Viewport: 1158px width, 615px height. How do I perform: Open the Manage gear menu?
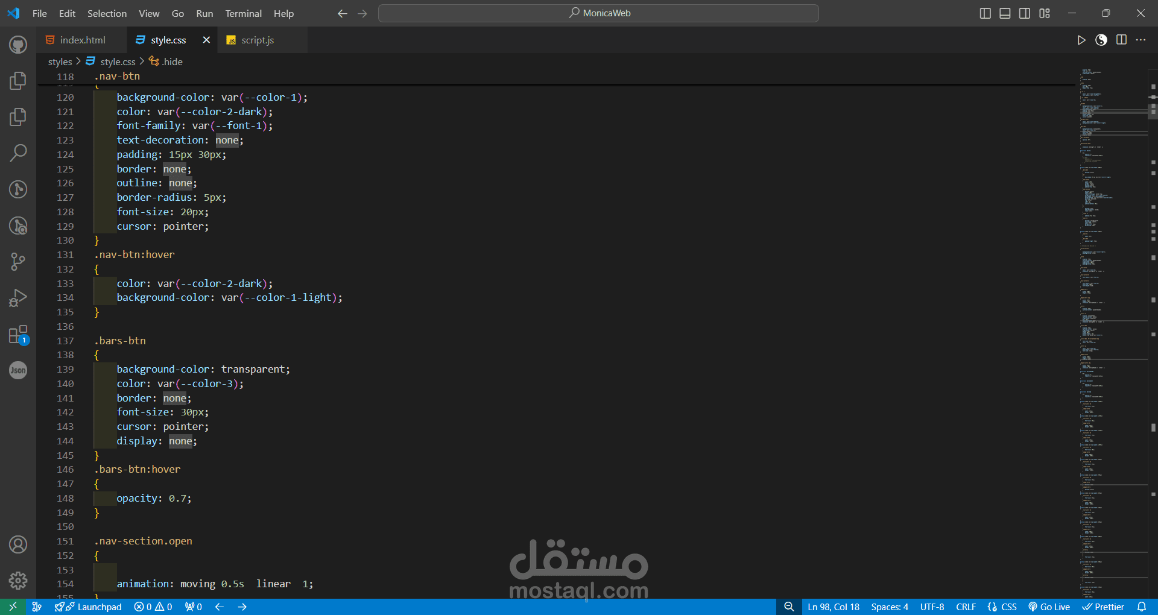18,581
